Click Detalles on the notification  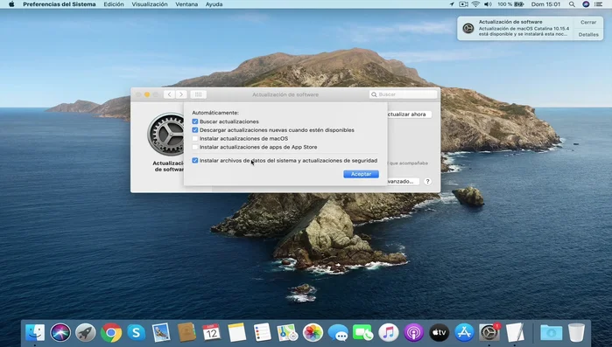588,35
